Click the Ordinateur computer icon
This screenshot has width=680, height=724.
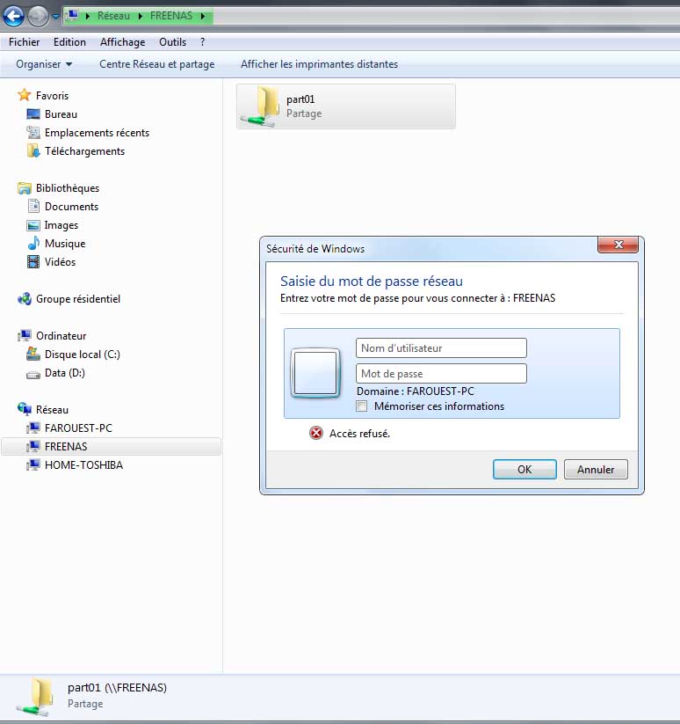(25, 336)
